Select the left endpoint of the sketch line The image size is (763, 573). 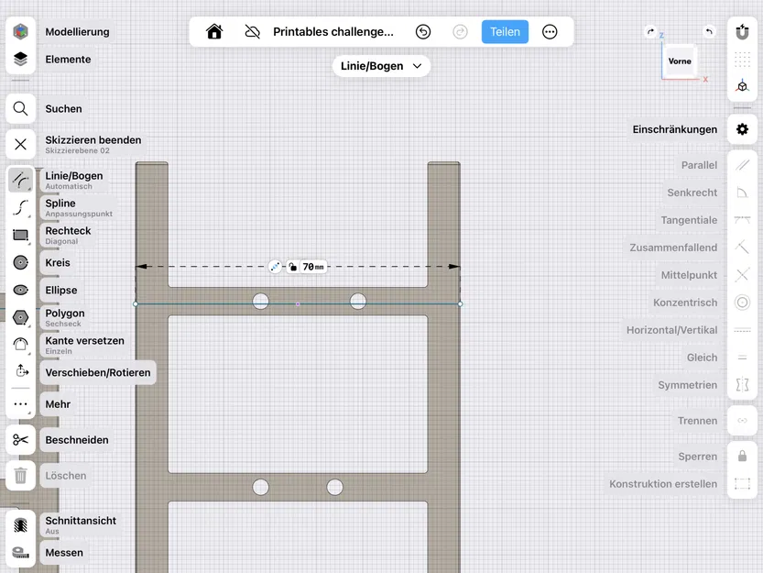[136, 304]
